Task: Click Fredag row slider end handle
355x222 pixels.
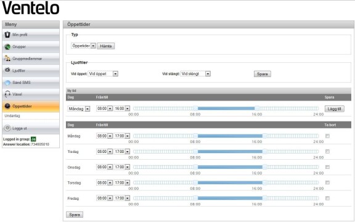Action: [264, 198]
